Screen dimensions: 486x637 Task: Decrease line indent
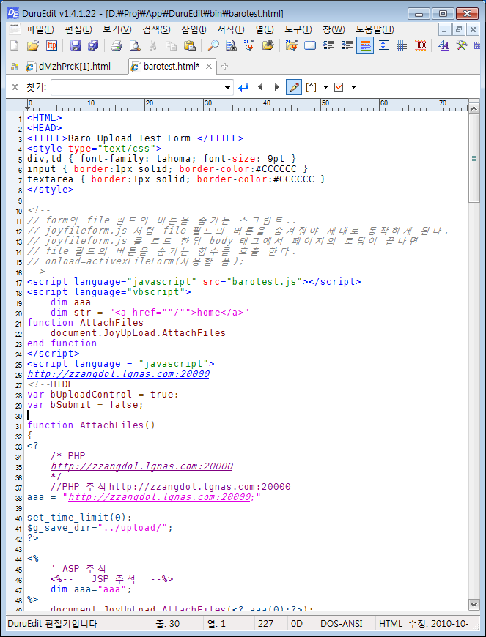pos(347,45)
